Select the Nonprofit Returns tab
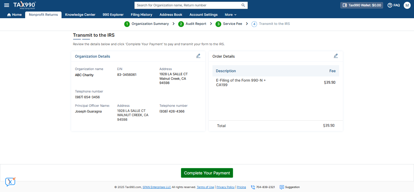Image resolution: width=414 pixels, height=192 pixels. point(43,15)
